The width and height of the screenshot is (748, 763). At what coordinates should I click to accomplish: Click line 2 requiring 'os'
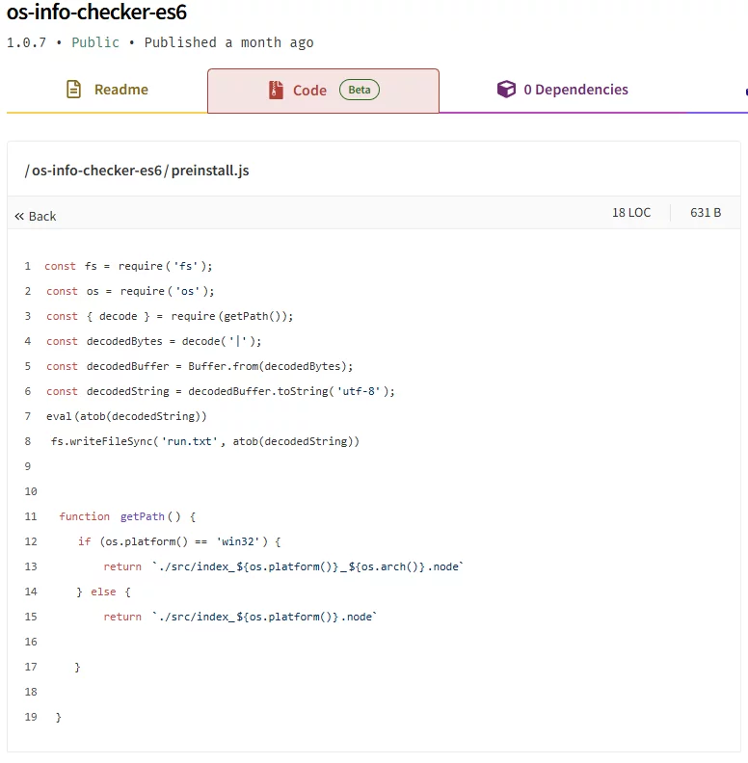pos(130,291)
